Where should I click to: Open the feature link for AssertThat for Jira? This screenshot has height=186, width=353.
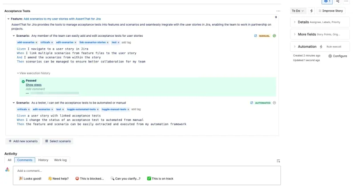[62, 19]
